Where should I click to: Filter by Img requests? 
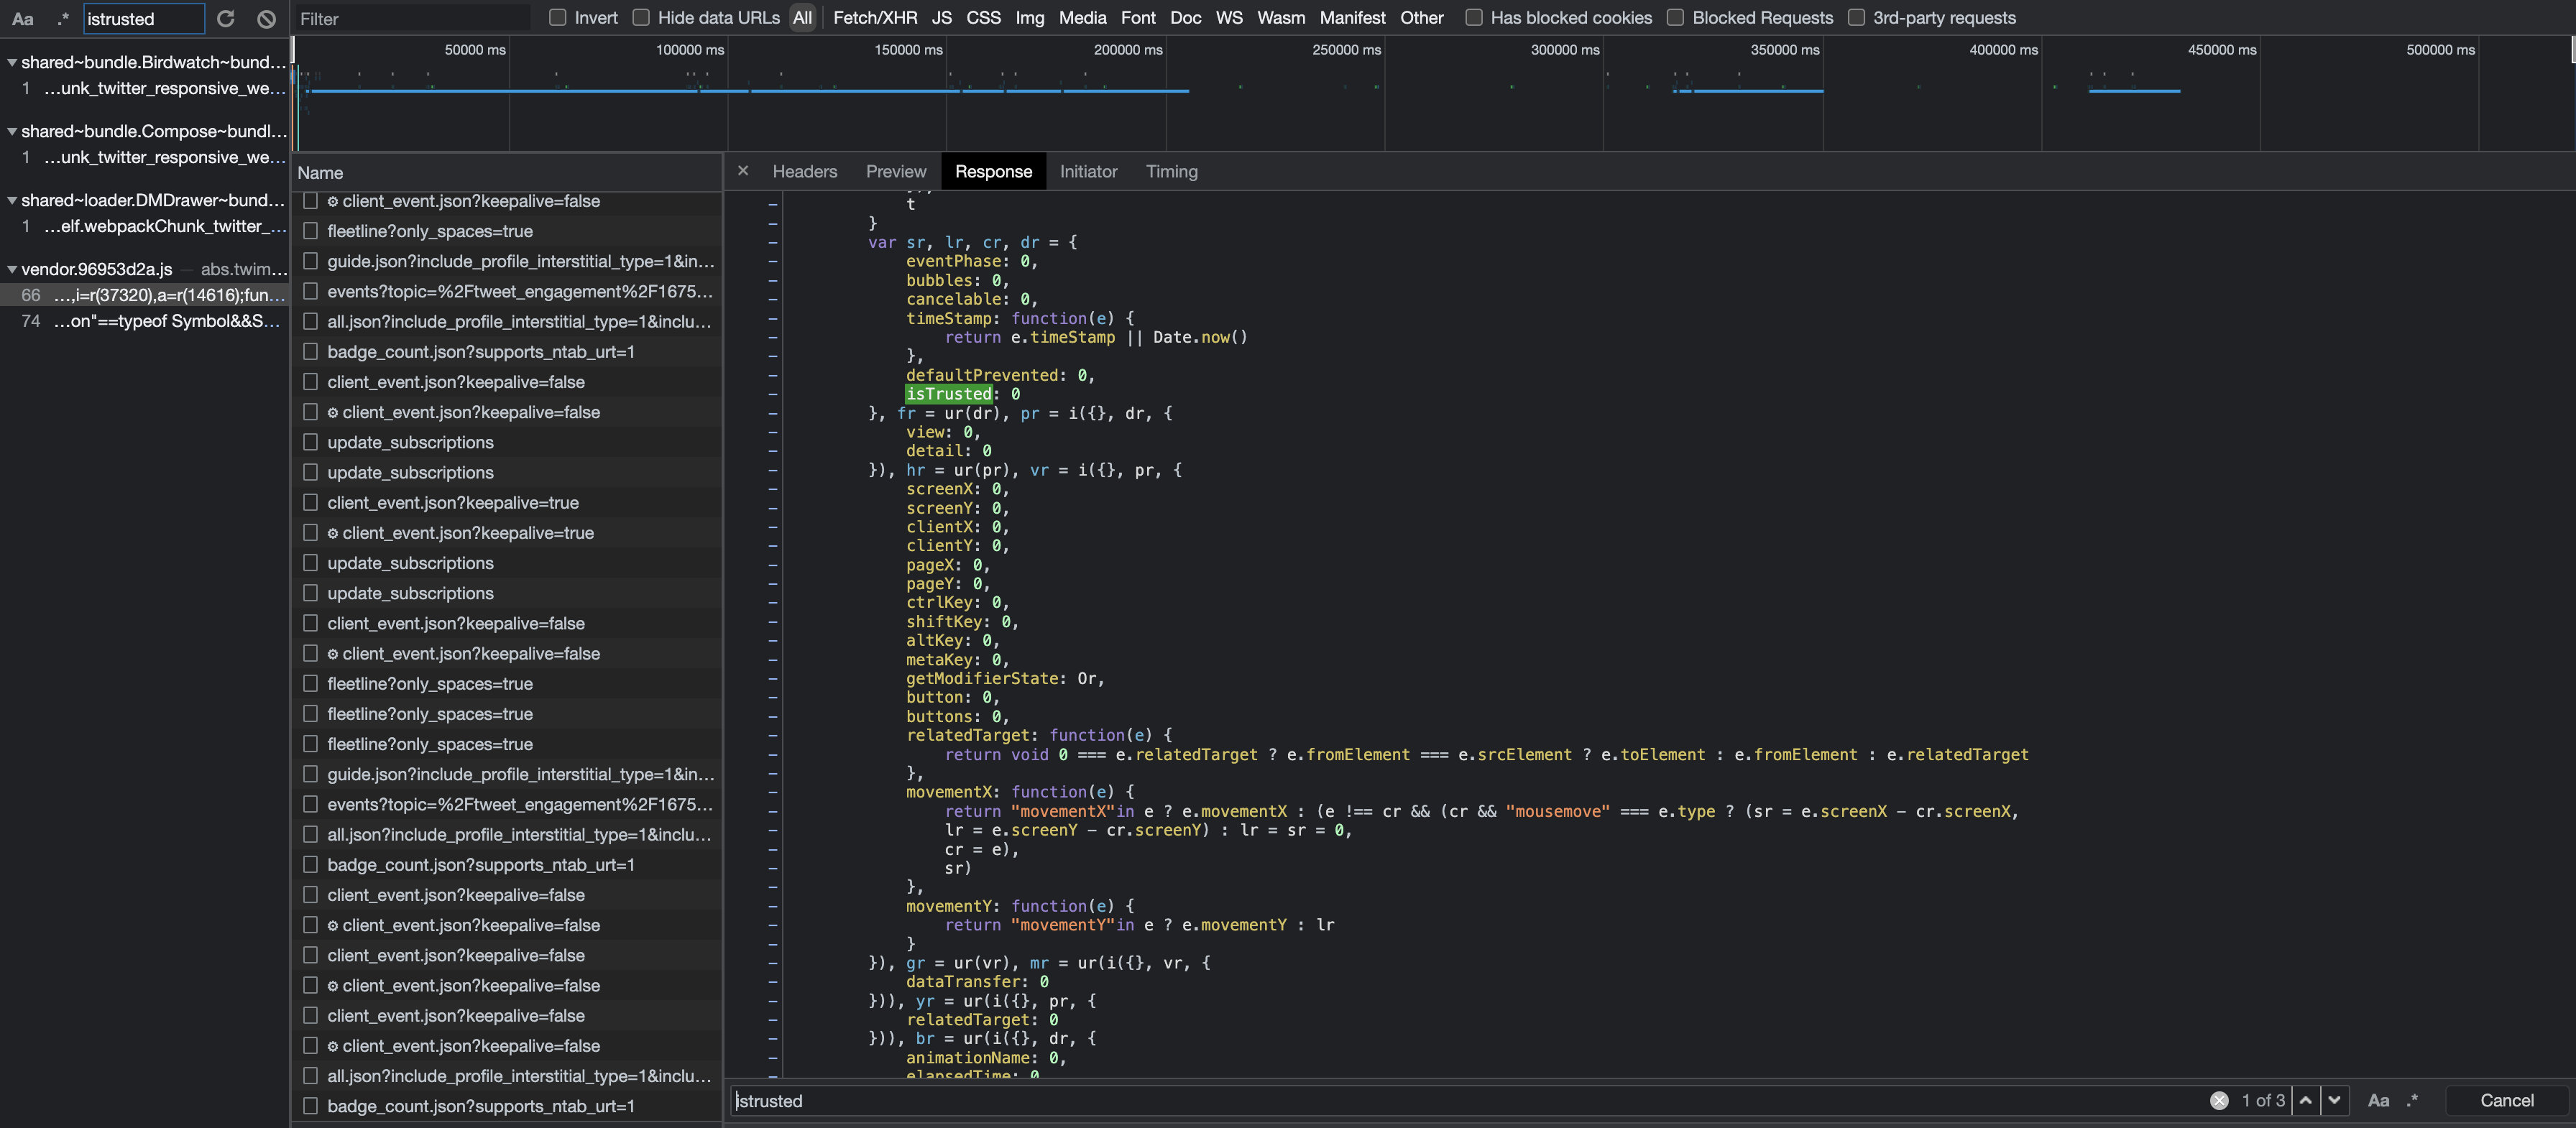pos(1029,18)
